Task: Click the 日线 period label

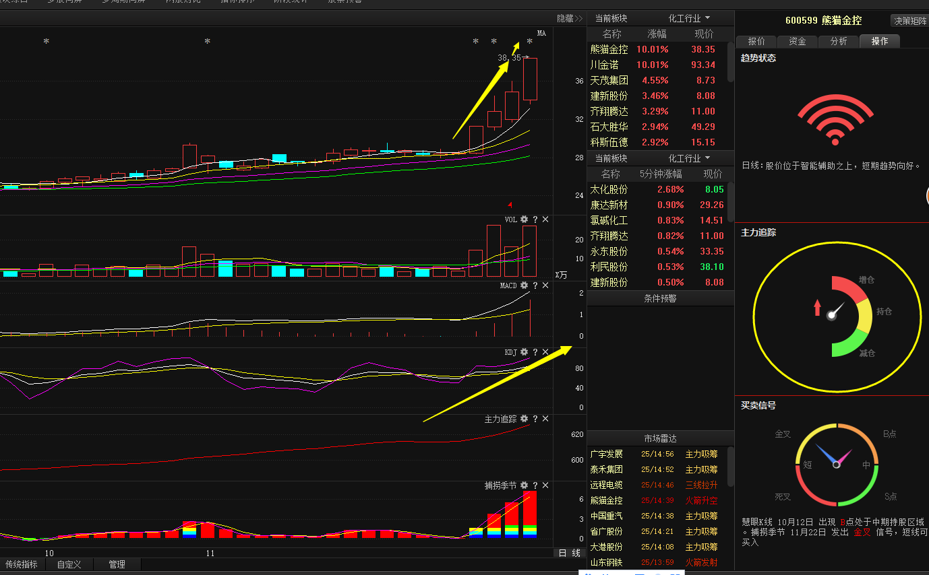Action: click(x=570, y=553)
